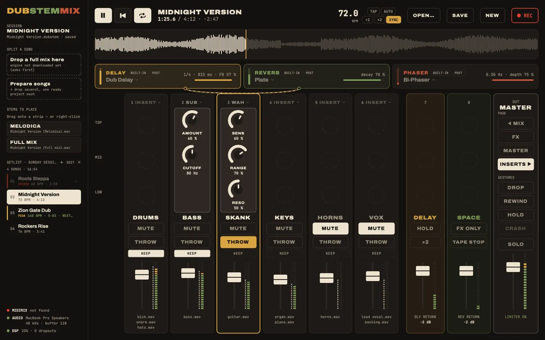Trigger the REWIND gesture

515,201
